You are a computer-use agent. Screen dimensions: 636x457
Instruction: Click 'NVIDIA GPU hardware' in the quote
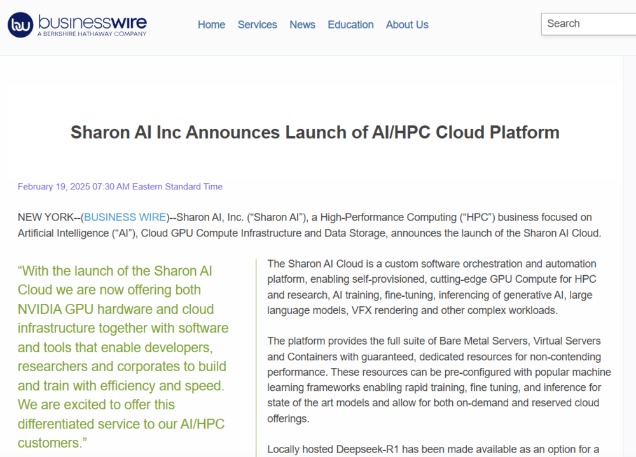point(79,310)
